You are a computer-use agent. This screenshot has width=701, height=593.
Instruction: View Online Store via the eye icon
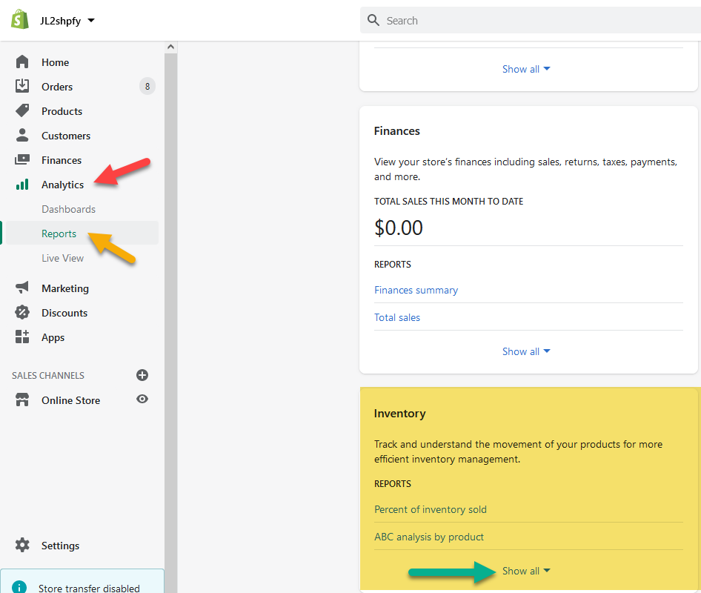point(142,399)
